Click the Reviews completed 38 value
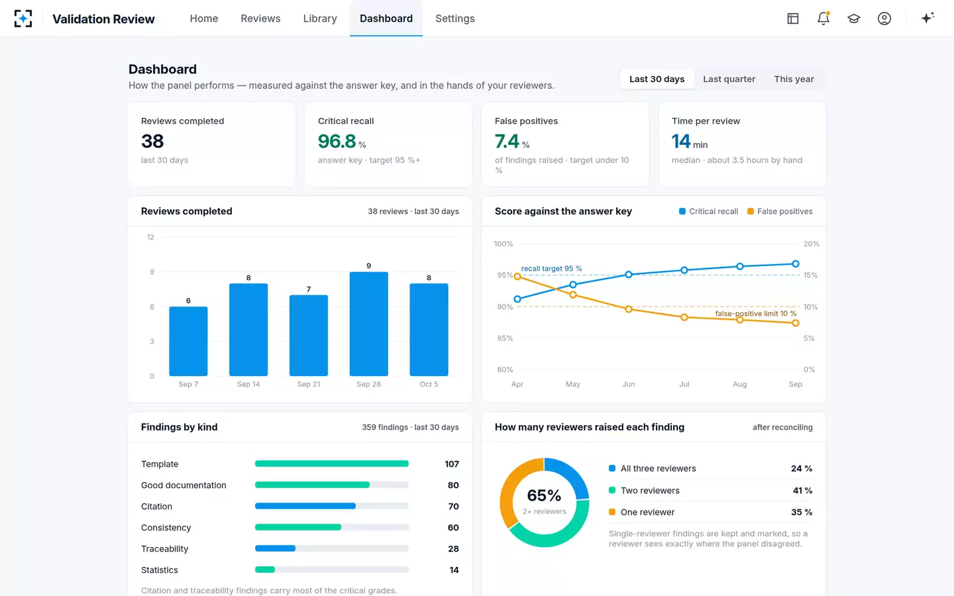954x596 pixels. (x=152, y=141)
